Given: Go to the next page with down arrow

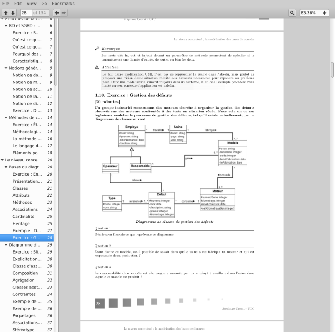Looking at the screenshot, I should pyautogui.click(x=13, y=13).
